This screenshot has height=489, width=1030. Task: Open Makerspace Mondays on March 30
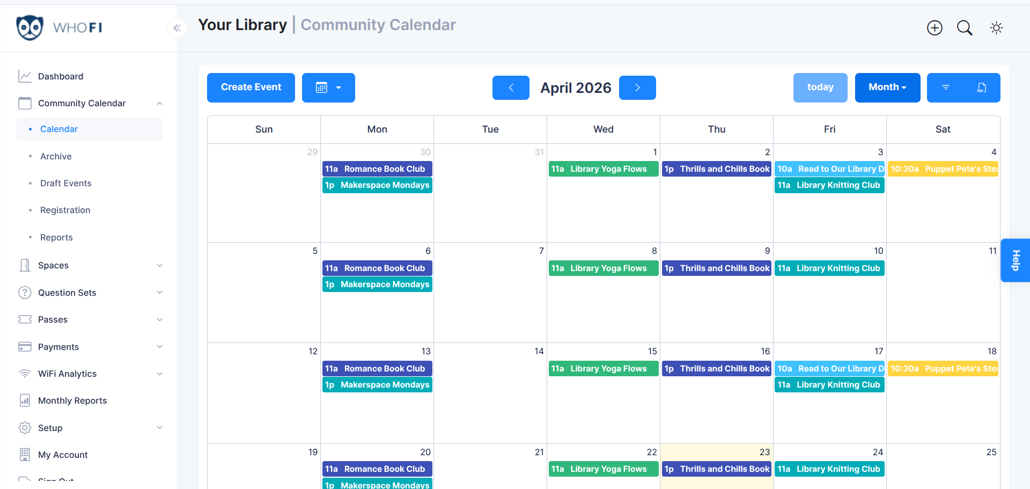377,185
